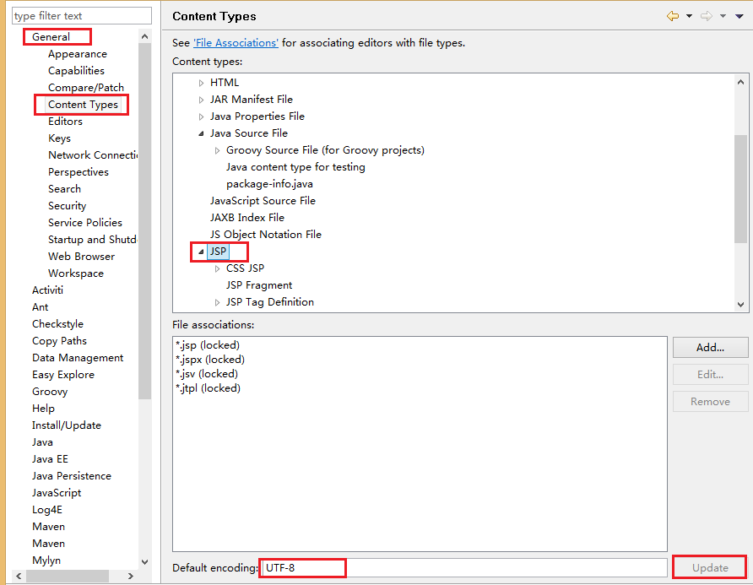Open Web Browser preferences
The image size is (753, 585).
[x=81, y=257]
